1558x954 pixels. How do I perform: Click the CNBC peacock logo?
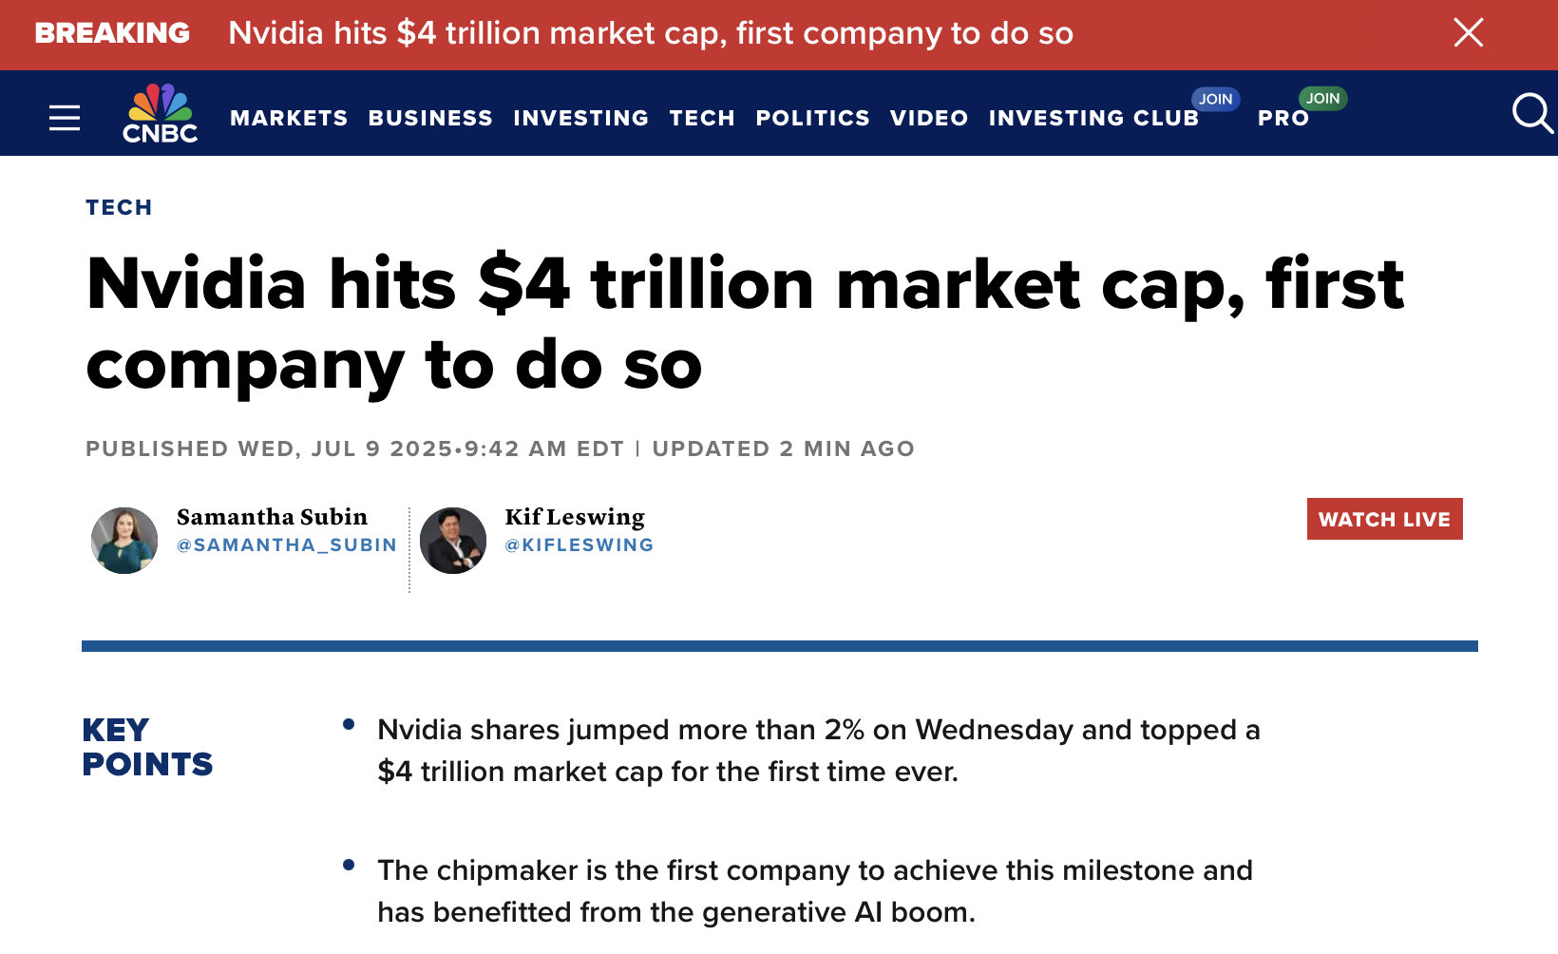(x=160, y=113)
